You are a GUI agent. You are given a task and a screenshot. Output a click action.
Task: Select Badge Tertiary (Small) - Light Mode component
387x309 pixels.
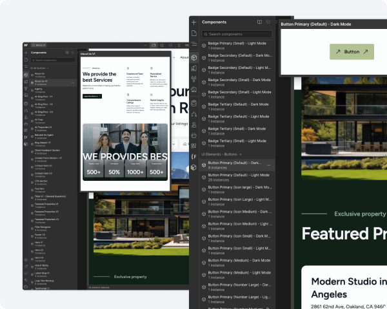coord(237,143)
